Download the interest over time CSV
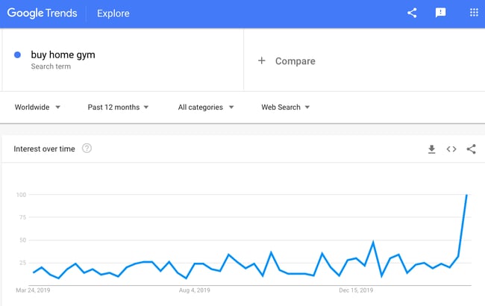 (x=431, y=149)
